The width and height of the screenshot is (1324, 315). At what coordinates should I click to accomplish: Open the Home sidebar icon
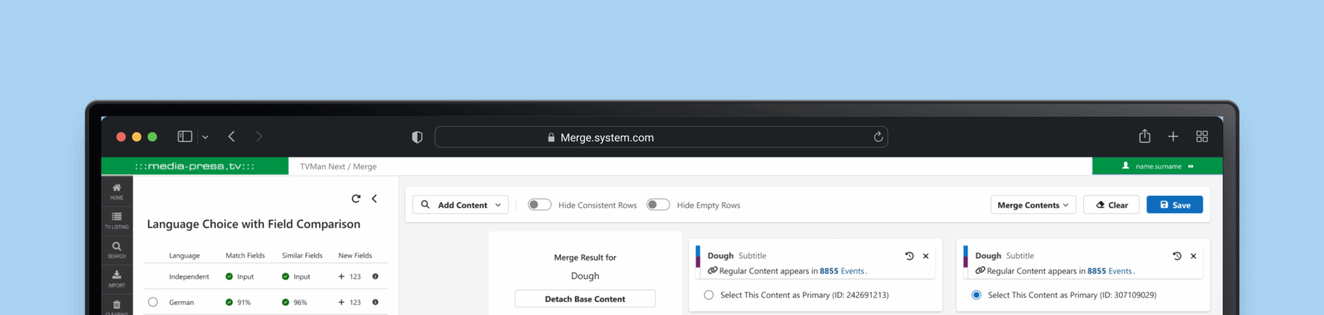(117, 191)
